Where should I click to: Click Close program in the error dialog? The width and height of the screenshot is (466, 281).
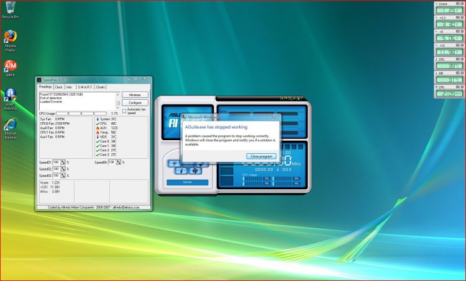click(x=261, y=156)
